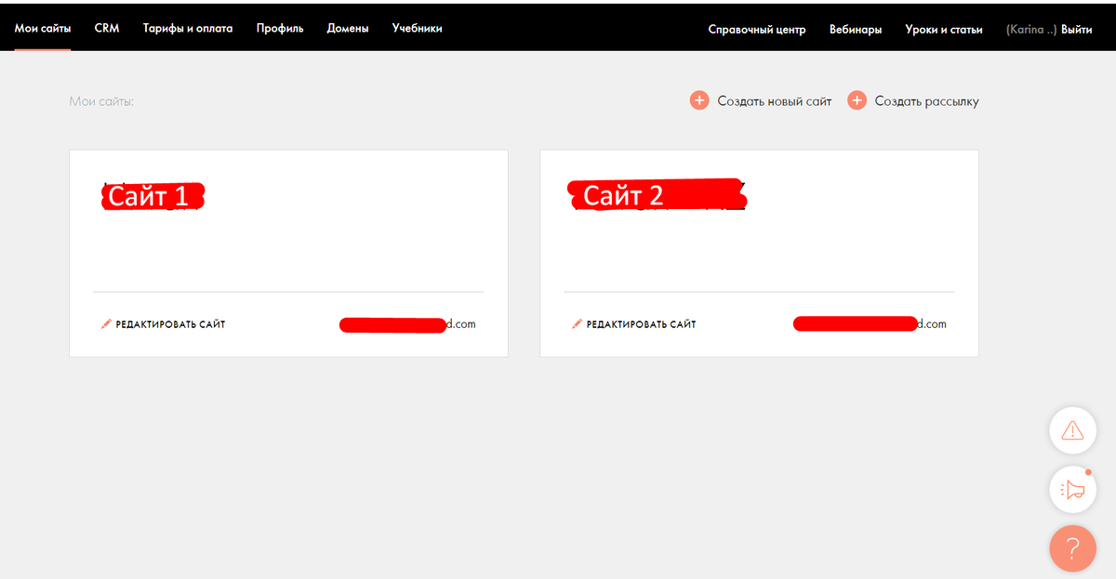Open Профиль in top navigation
This screenshot has width=1116, height=579.
click(280, 28)
